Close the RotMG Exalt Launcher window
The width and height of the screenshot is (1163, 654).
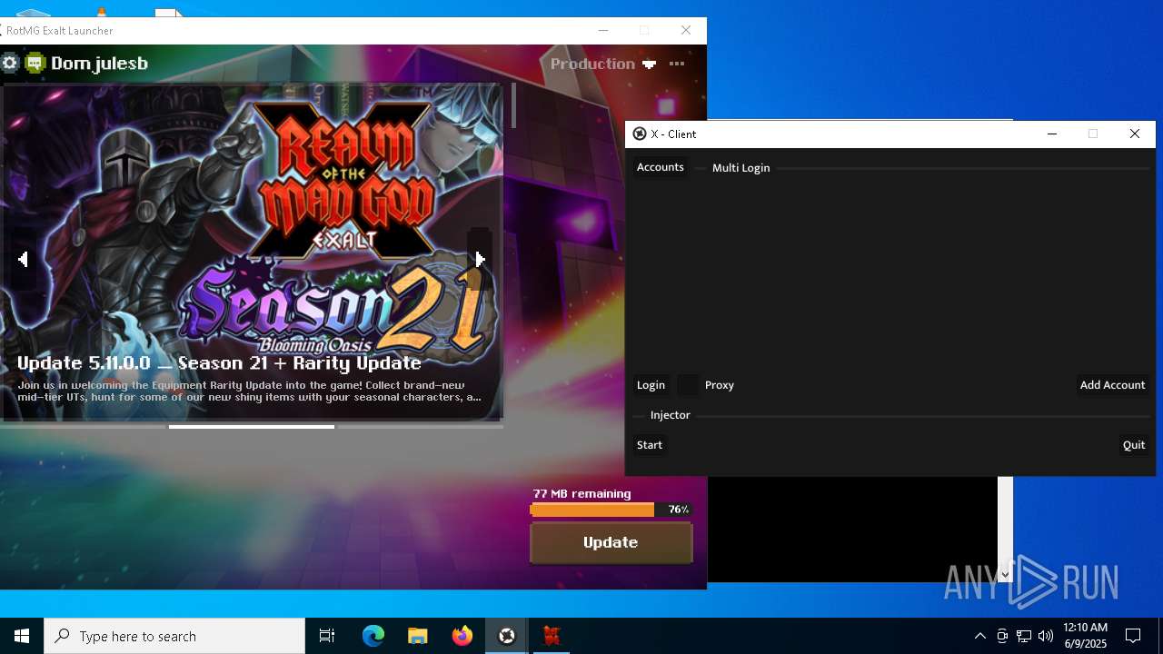pos(686,30)
